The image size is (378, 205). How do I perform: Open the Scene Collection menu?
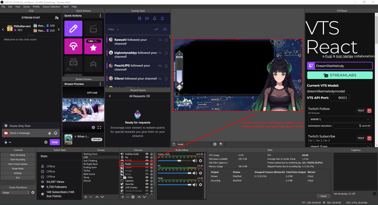51,6
